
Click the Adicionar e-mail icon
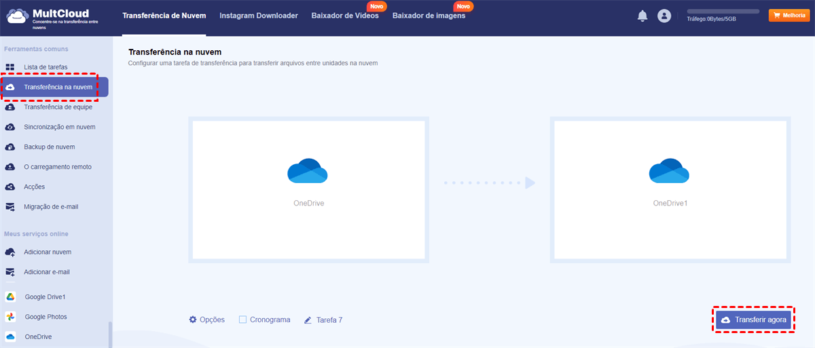10,271
